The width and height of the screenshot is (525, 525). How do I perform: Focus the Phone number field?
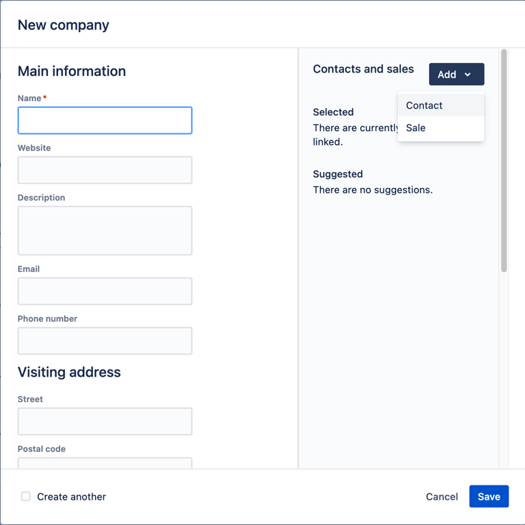pos(105,341)
